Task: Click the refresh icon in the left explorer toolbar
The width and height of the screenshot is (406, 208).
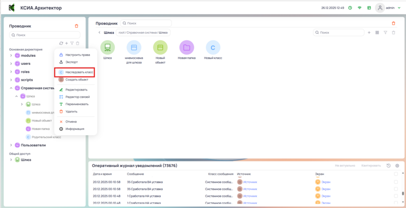Action: coord(61,44)
